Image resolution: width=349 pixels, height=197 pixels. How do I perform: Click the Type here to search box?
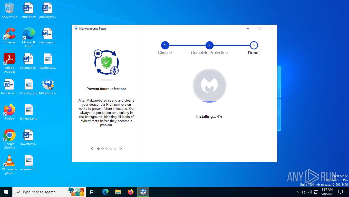pyautogui.click(x=49, y=192)
